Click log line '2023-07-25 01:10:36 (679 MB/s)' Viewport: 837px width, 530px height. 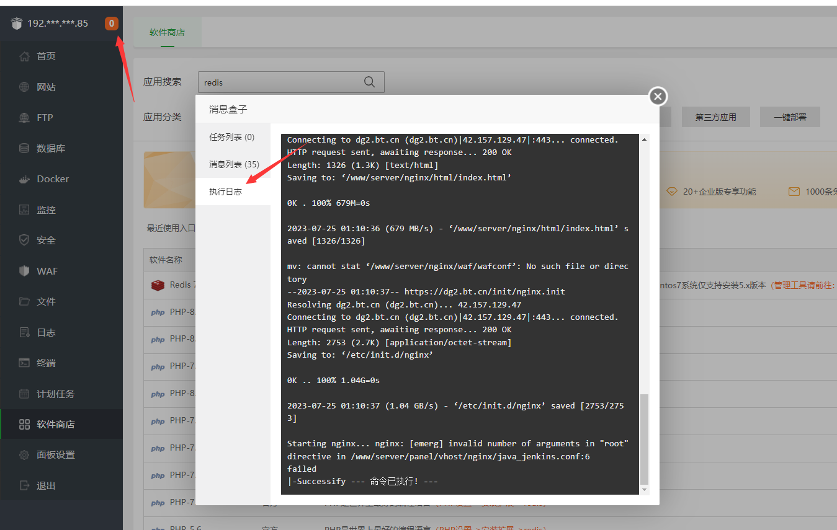(x=458, y=234)
